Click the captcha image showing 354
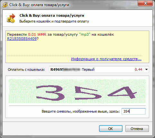 point(77,91)
